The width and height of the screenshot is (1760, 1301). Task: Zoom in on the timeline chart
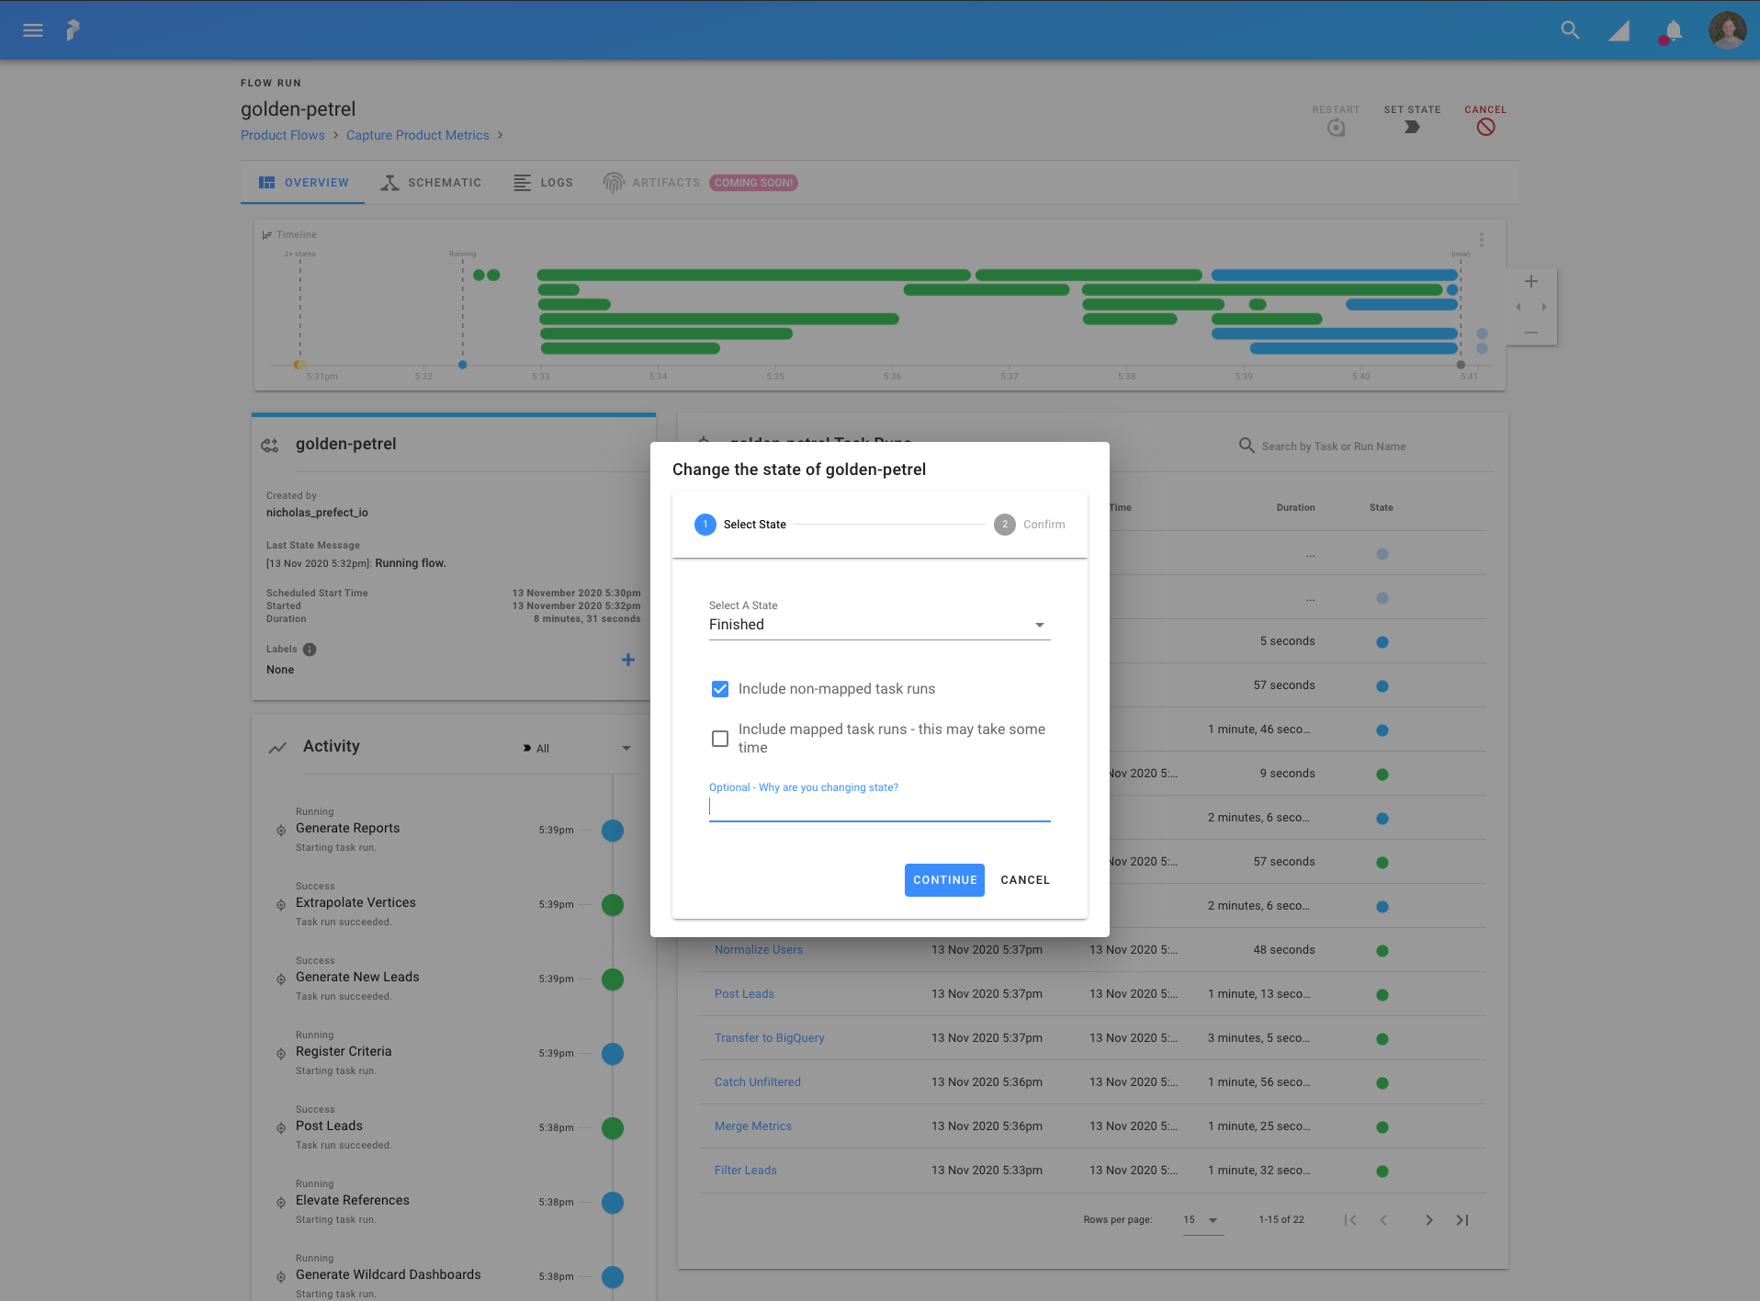(x=1530, y=281)
